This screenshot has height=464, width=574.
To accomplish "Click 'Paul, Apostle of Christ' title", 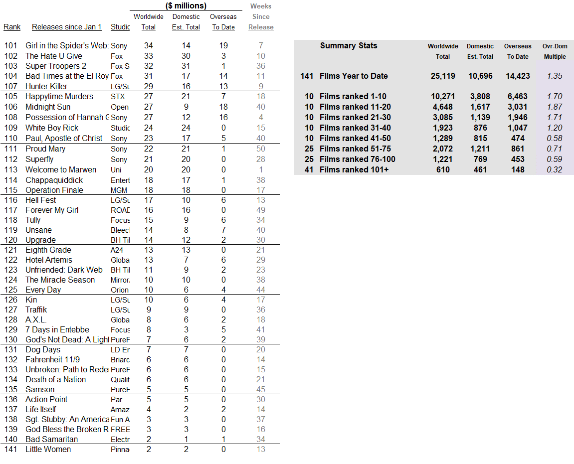I will [64, 139].
